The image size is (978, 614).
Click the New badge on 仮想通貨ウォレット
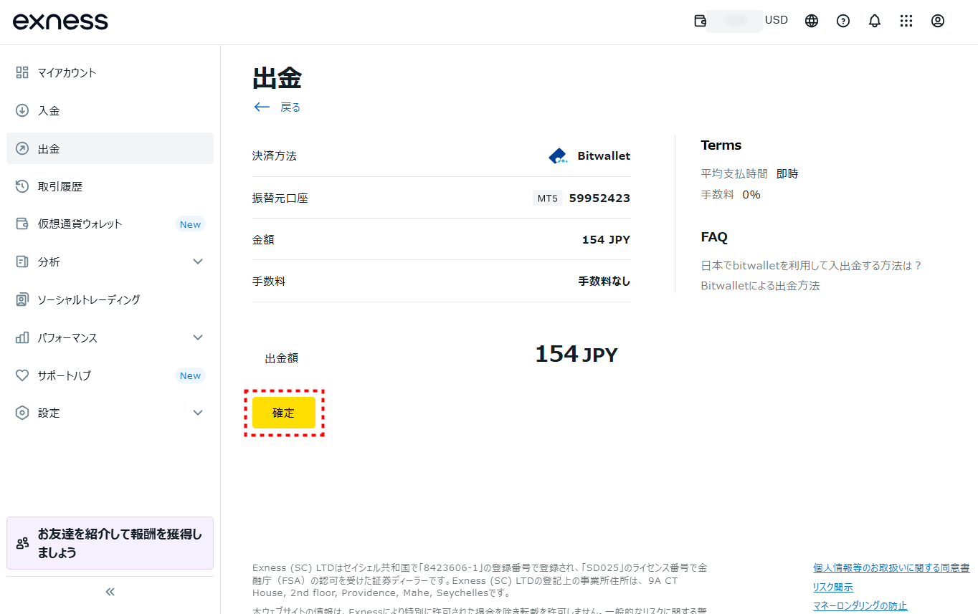tap(190, 224)
